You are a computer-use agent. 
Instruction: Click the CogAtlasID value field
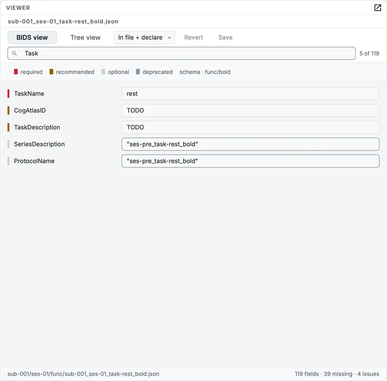[250, 110]
